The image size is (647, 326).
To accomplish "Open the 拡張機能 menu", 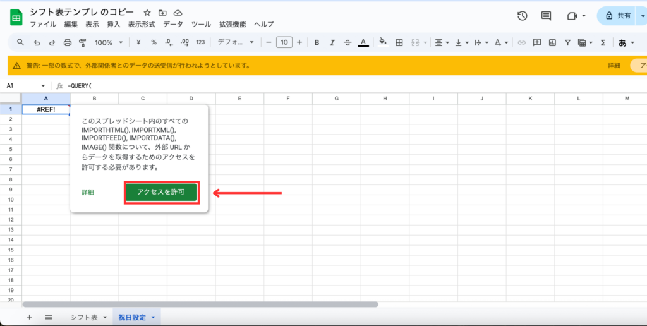I will (x=233, y=25).
